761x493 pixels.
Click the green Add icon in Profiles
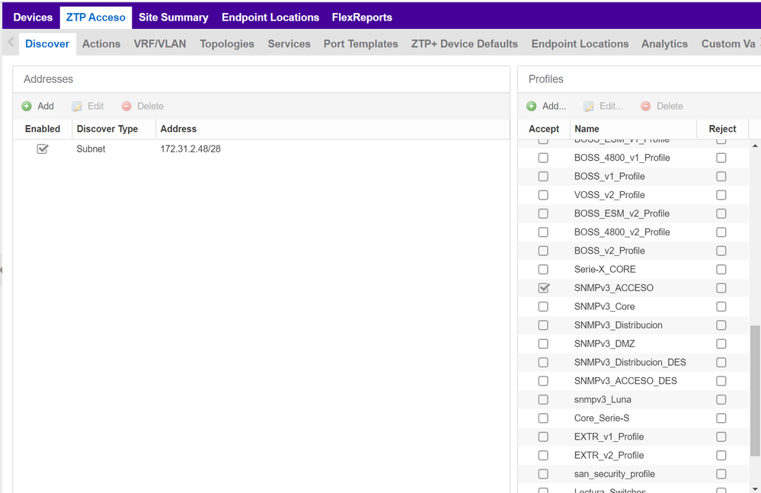532,107
